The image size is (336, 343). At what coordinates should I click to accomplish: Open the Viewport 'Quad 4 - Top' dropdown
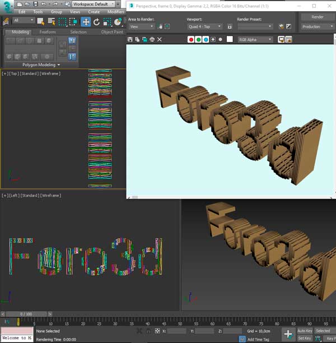coord(204,27)
